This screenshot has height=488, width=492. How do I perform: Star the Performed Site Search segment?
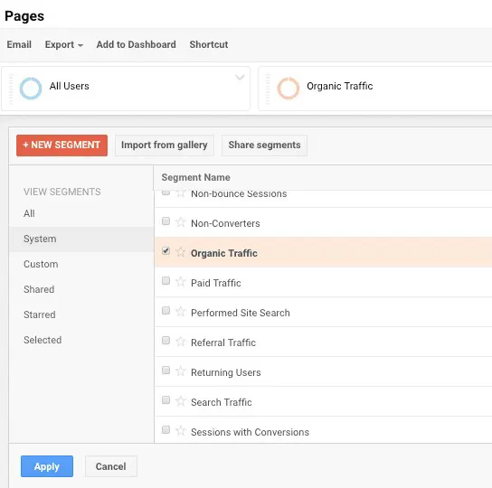tap(180, 312)
